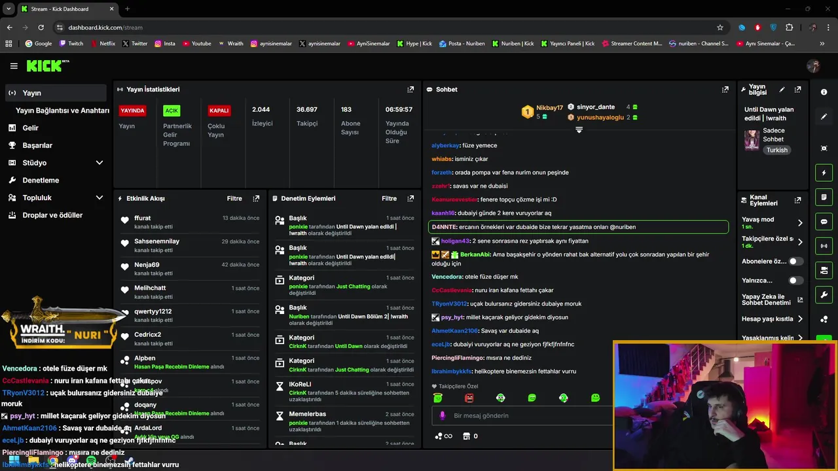Expand the Topluluk sidebar section
The width and height of the screenshot is (838, 471).
tap(100, 198)
